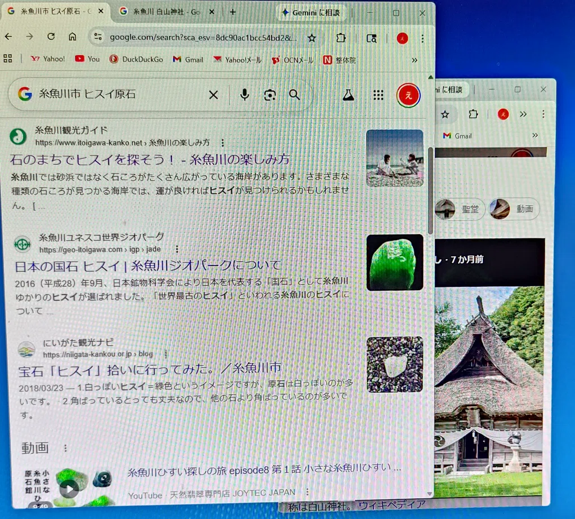Viewport: 575px width, 519px height.
Task: Open Yahoo! bookmark
Action: [x=48, y=59]
